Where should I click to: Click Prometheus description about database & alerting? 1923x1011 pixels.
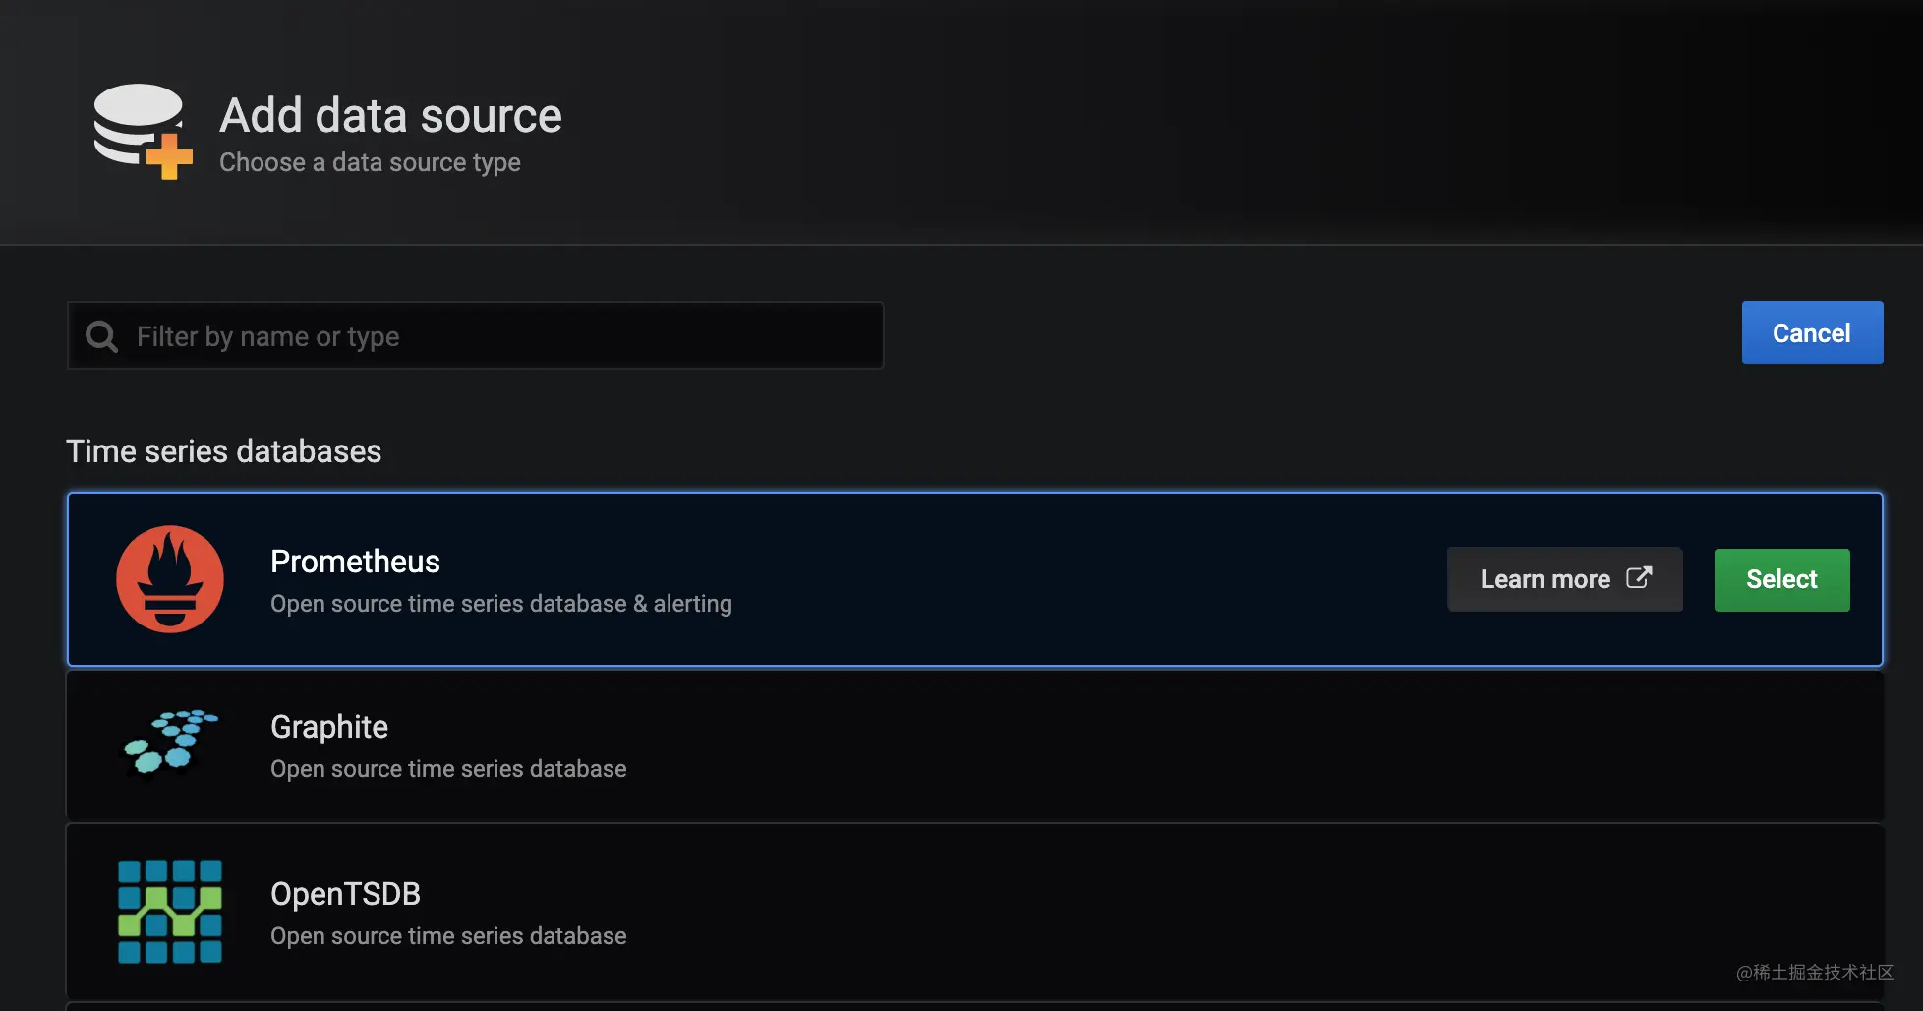(x=501, y=603)
